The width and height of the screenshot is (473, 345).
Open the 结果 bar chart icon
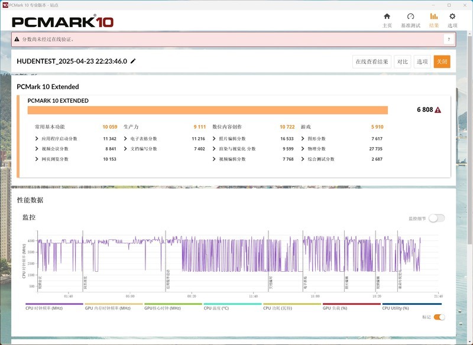tap(434, 17)
